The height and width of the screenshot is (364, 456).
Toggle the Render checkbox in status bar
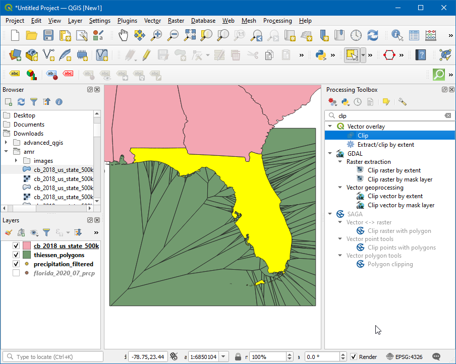(x=354, y=357)
